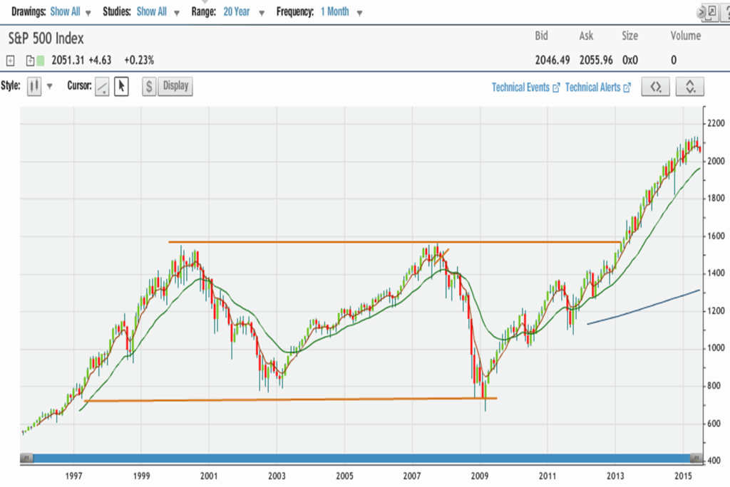Click the green S&P 500 color swatch

click(x=41, y=61)
